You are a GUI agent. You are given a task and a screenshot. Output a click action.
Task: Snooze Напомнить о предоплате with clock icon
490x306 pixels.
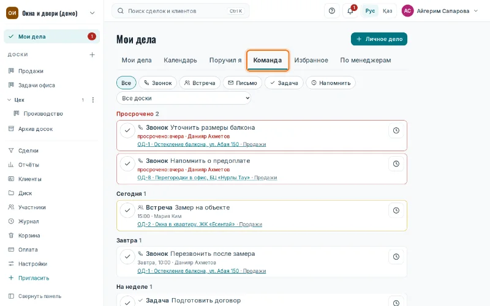[x=396, y=163]
